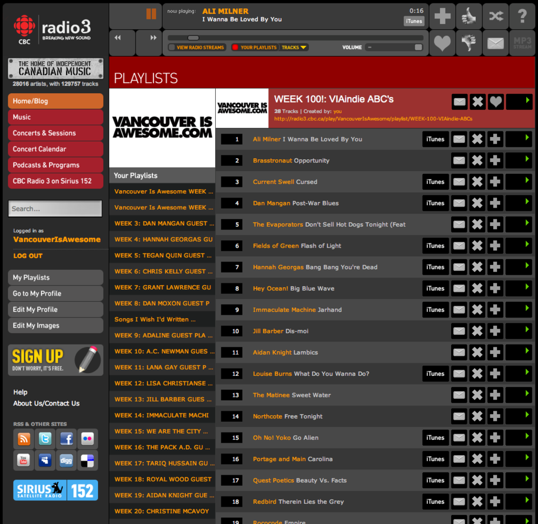The height and width of the screenshot is (524, 538).
Task: Pause the currently playing track
Action: click(x=151, y=14)
